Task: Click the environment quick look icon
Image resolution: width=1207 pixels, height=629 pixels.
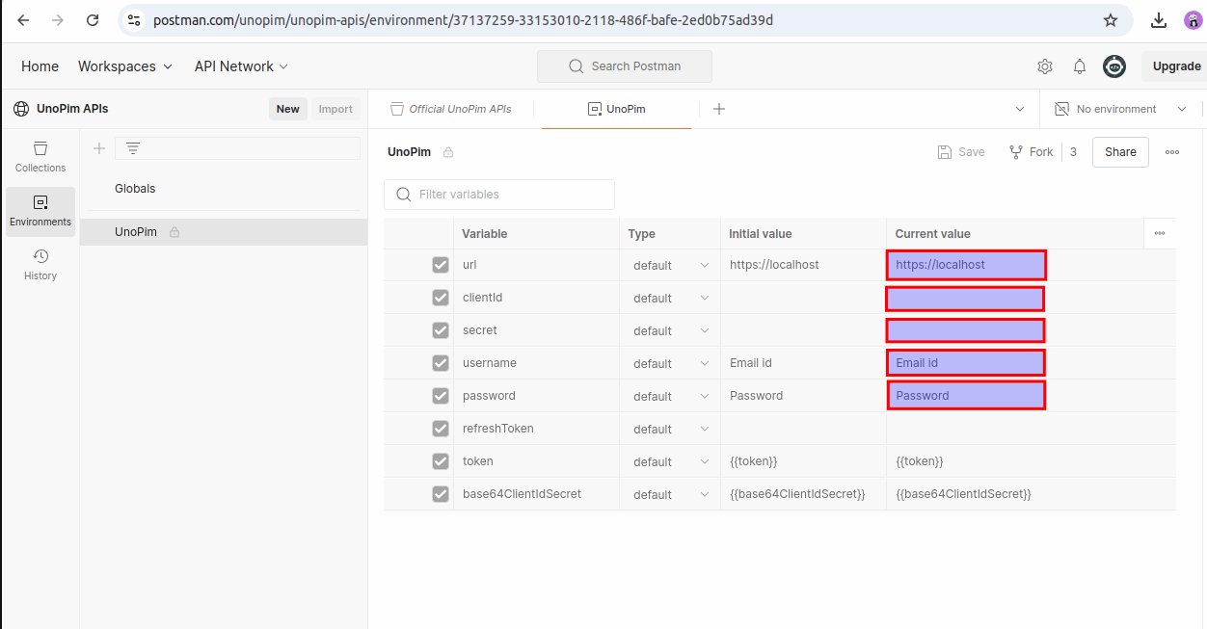Action: click(x=1061, y=109)
